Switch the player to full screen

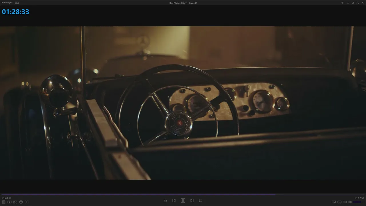pyautogui.click(x=357, y=3)
